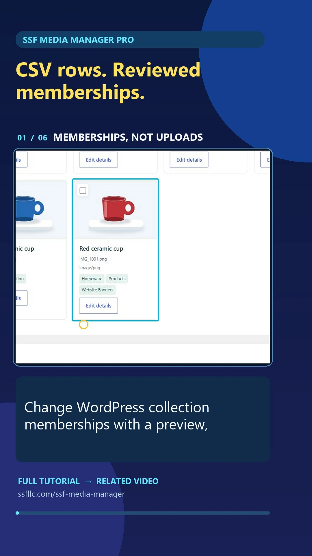Select the image/png file type text
Screen dimensions: 312x556
point(90,268)
